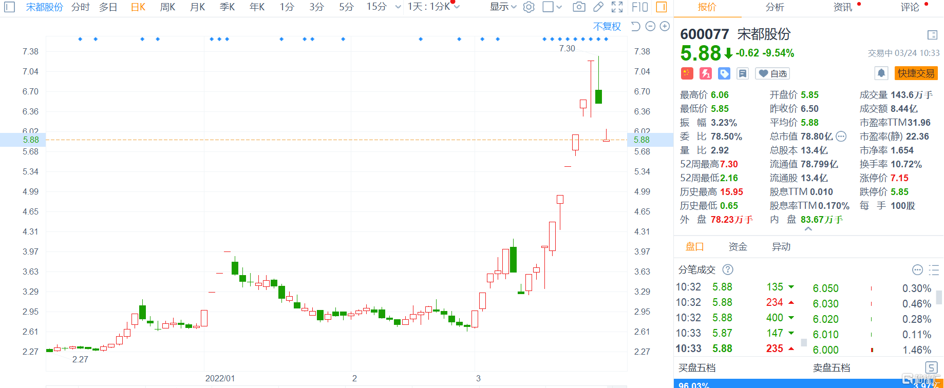Viewport: 944px width, 388px height.
Task: Zoom out the K-line chart
Action: (650, 26)
